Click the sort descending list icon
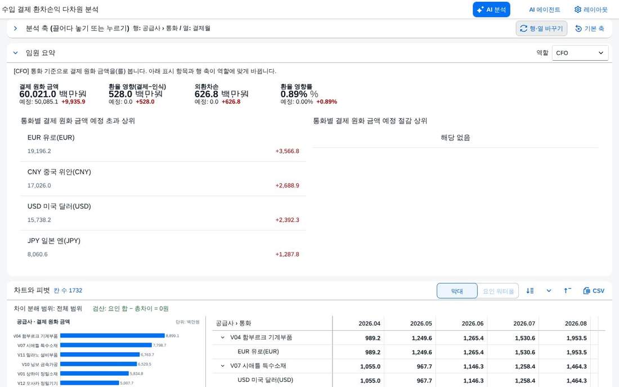 tap(530, 291)
